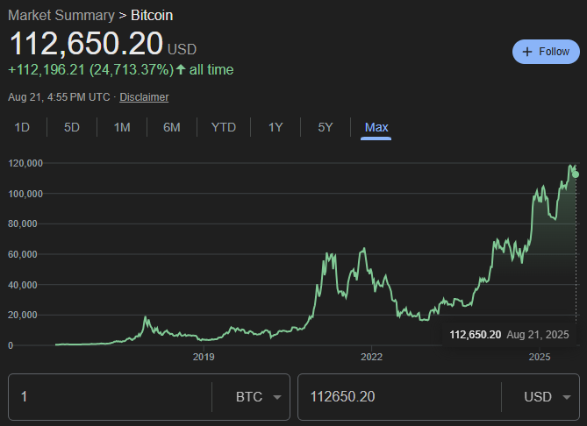Click the green up arrow icon
Image resolution: width=587 pixels, height=426 pixels.
(x=181, y=69)
